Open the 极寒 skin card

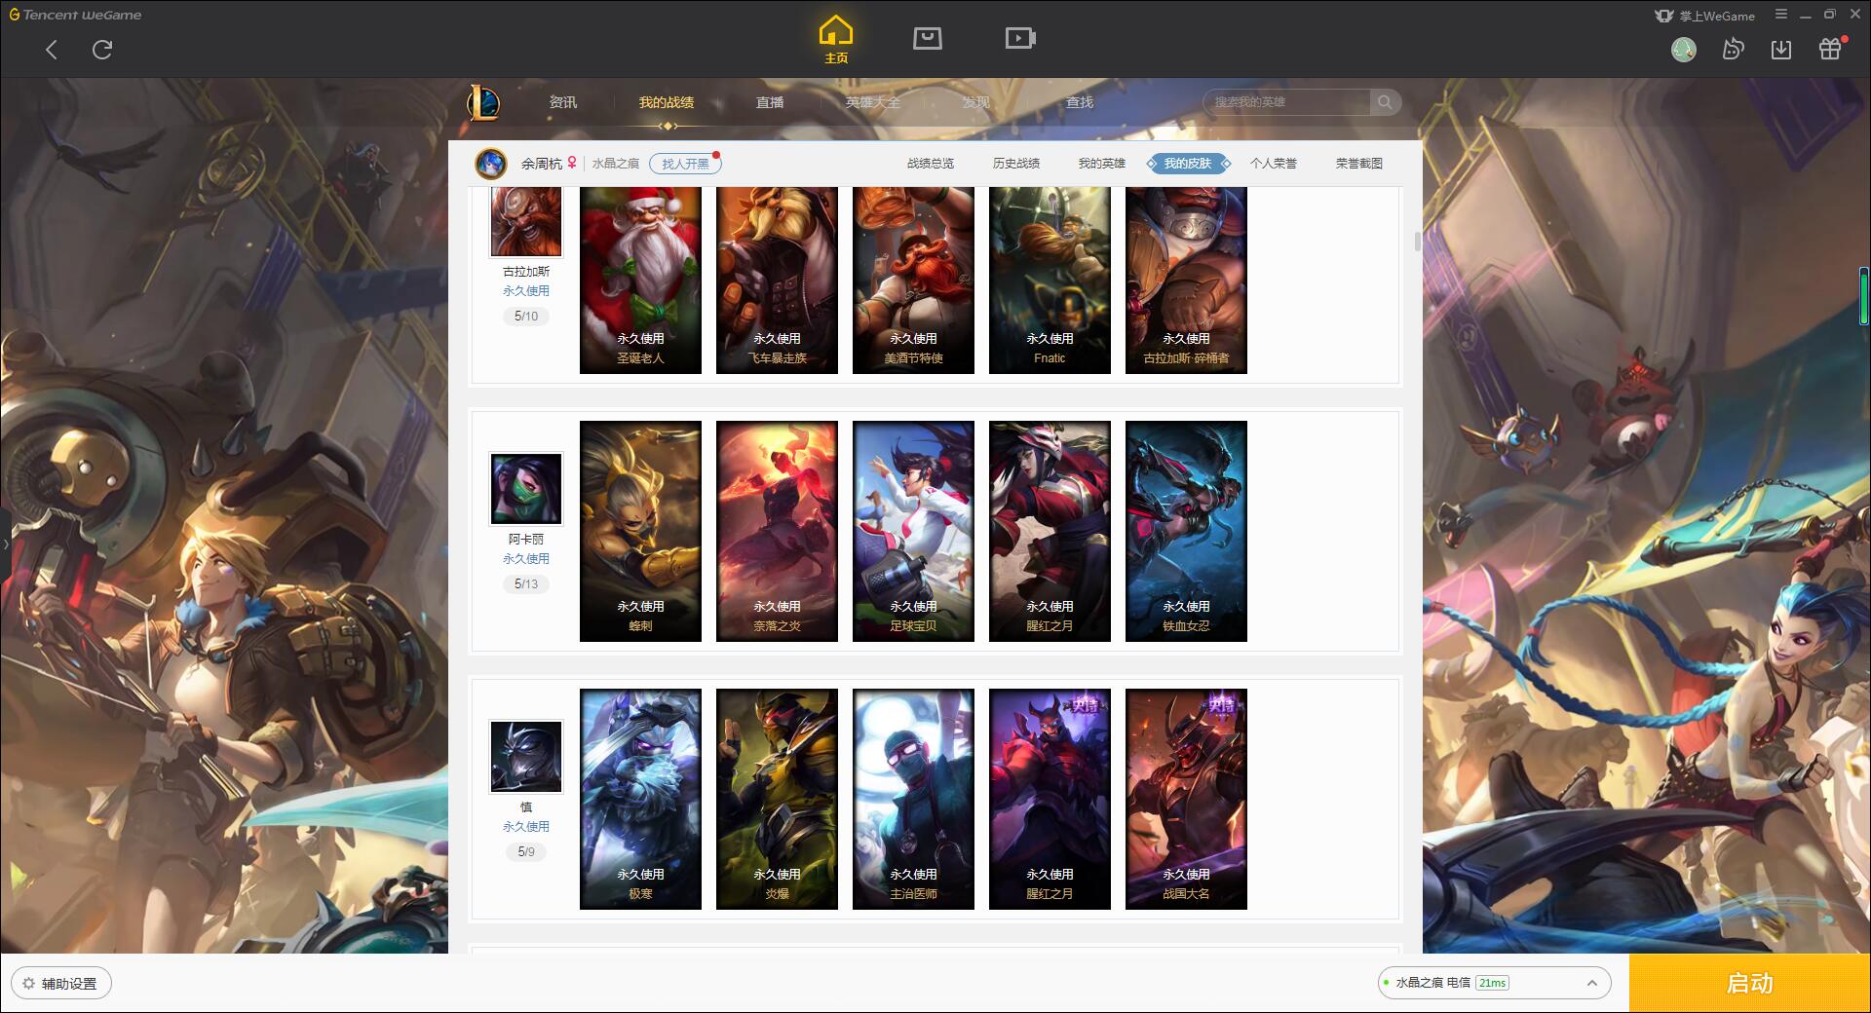click(x=640, y=799)
